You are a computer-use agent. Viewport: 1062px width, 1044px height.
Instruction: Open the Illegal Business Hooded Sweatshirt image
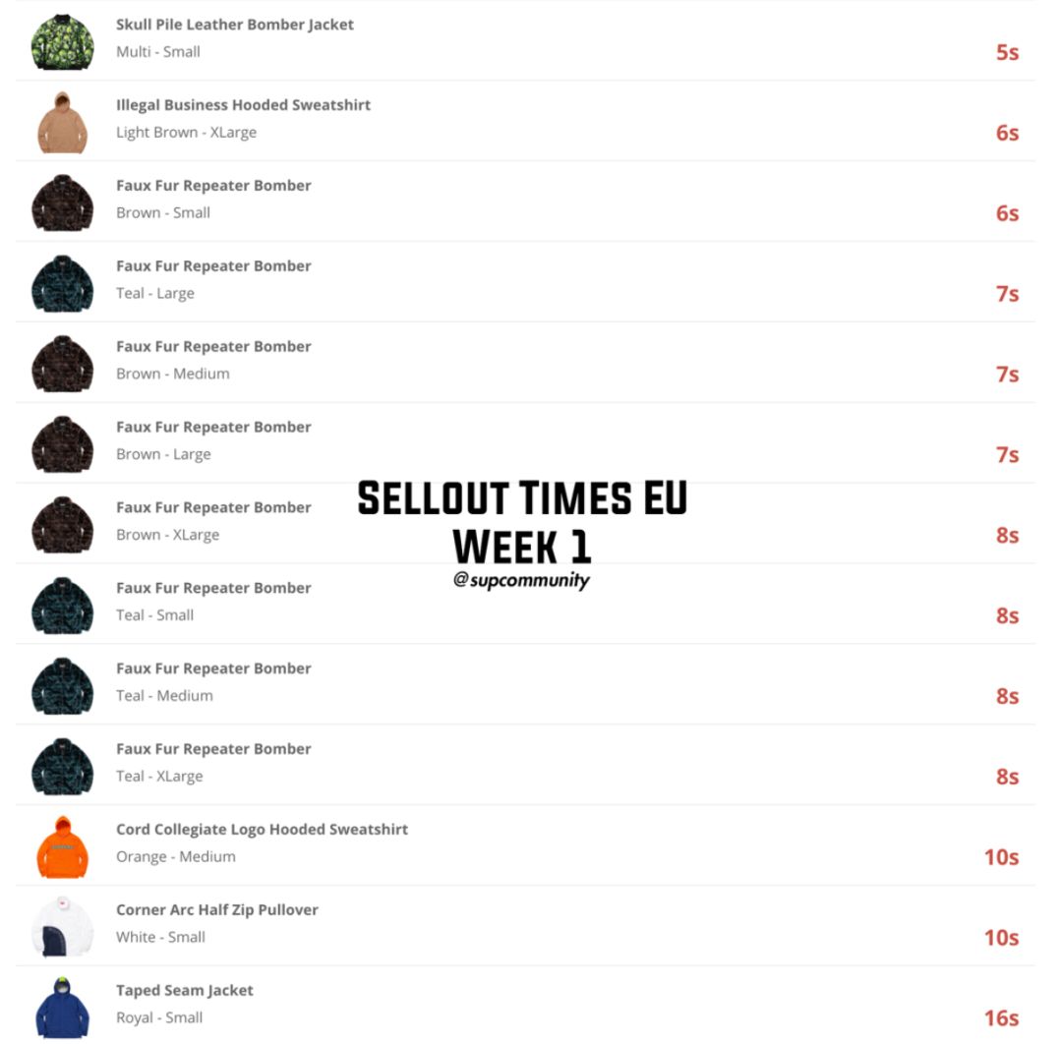click(x=62, y=123)
